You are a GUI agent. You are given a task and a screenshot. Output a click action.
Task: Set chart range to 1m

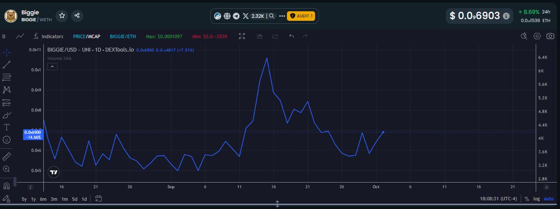64,199
